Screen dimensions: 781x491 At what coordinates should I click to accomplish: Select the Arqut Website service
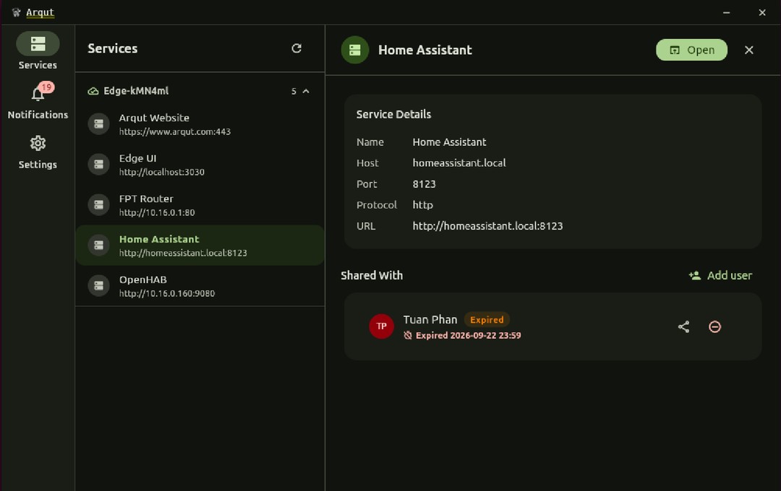[200, 124]
